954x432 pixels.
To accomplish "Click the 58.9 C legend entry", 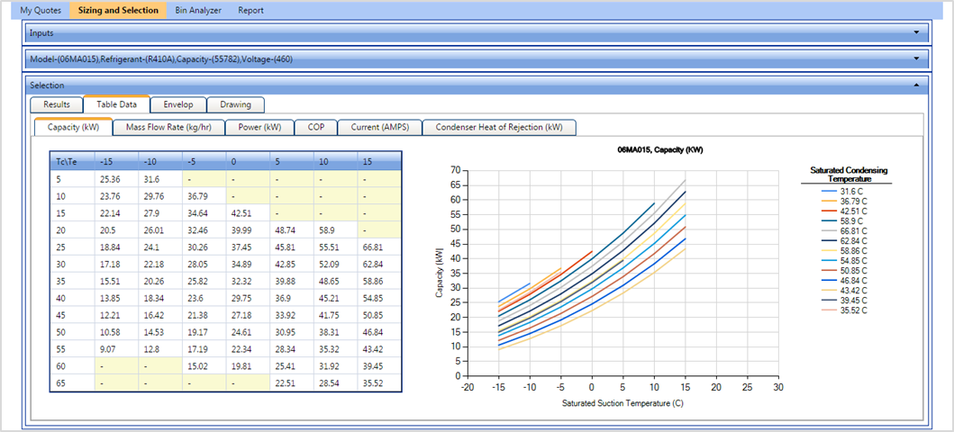I will (x=840, y=221).
